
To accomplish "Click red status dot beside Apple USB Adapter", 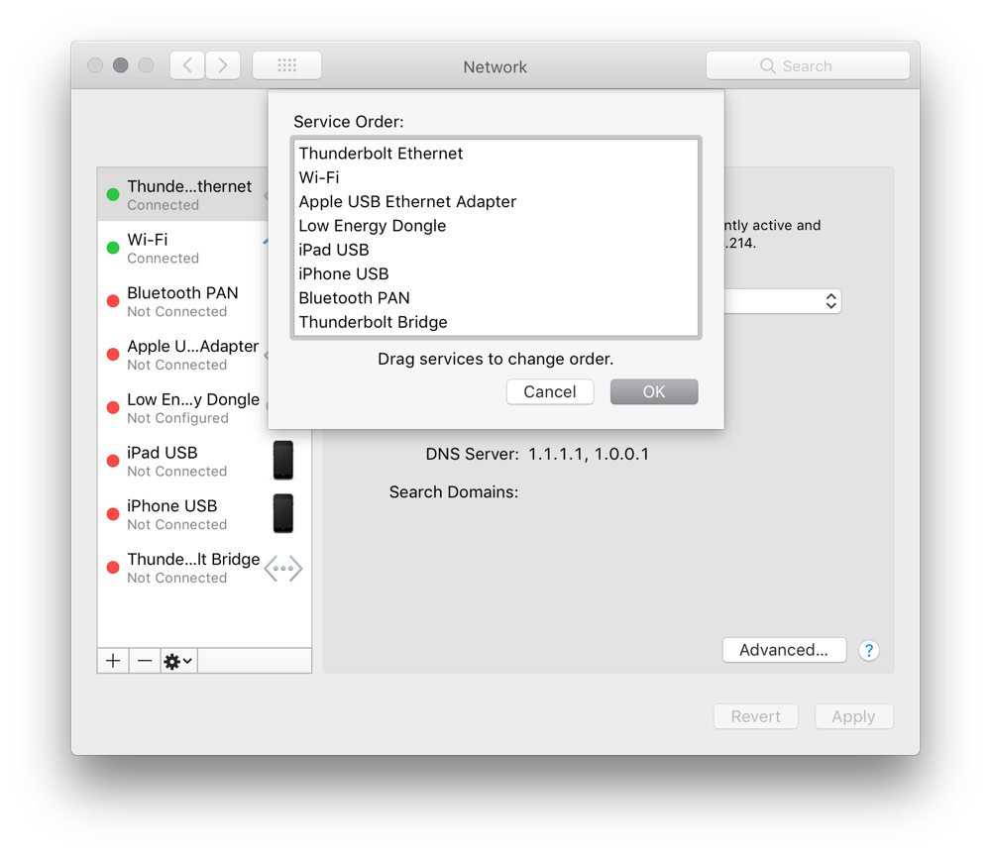I will click(113, 355).
